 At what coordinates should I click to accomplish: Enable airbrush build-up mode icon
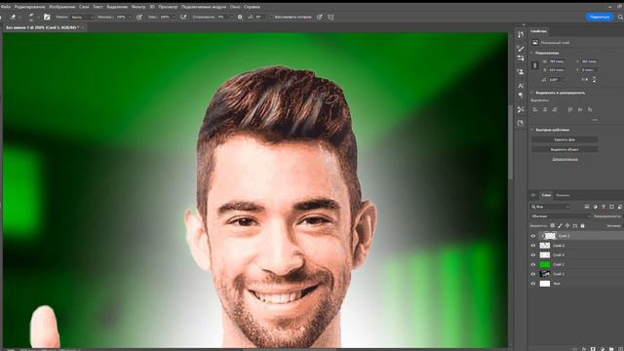click(x=183, y=18)
